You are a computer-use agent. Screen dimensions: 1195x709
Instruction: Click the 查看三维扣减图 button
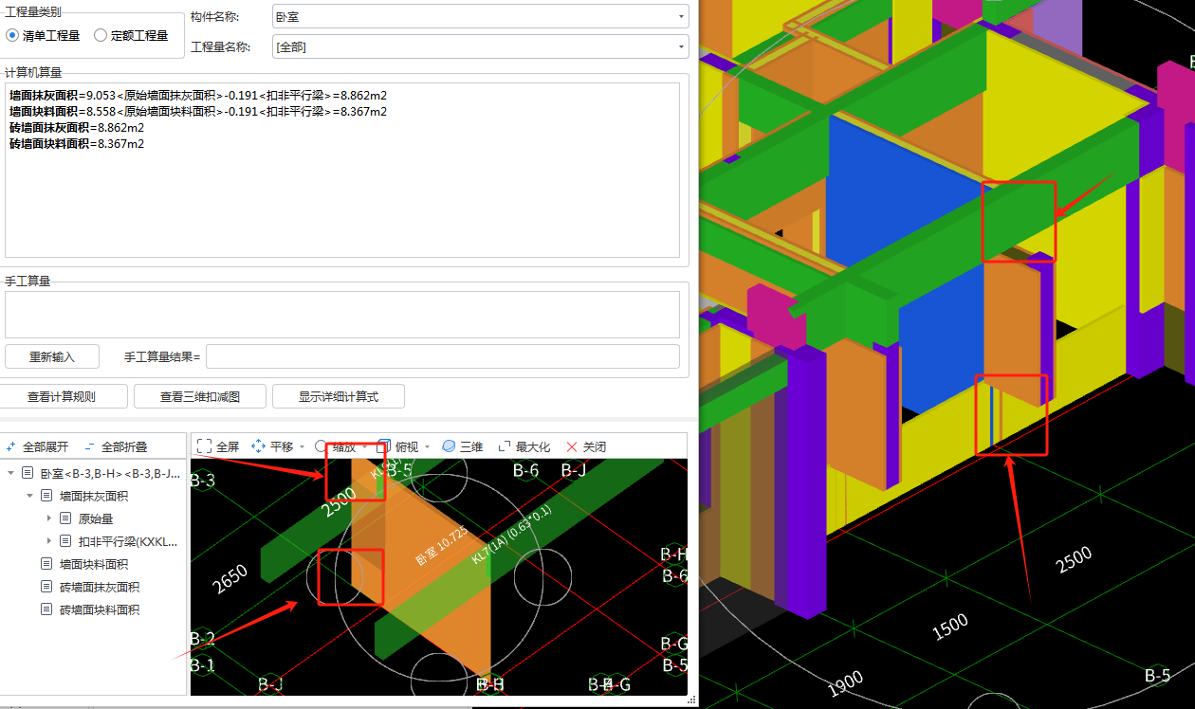pyautogui.click(x=200, y=396)
